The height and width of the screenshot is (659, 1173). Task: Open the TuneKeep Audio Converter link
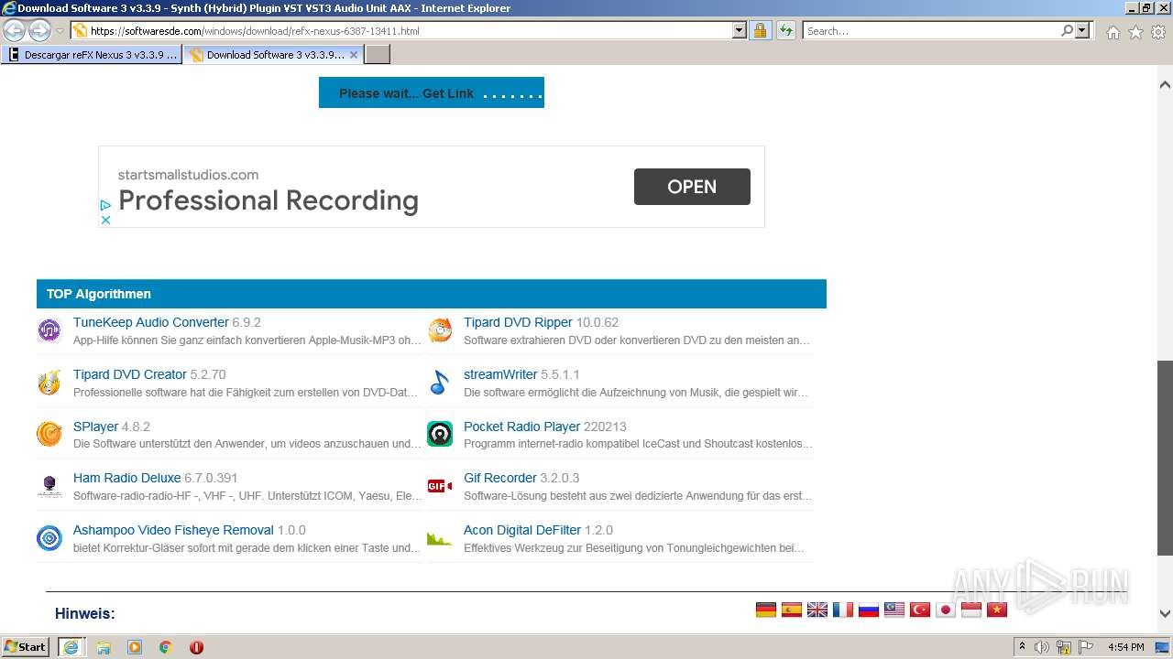point(151,322)
